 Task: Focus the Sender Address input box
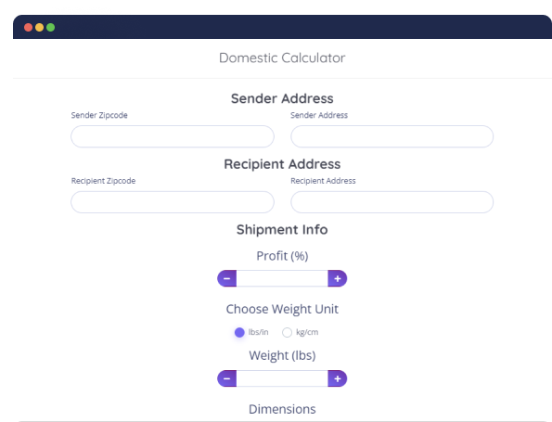click(x=392, y=136)
